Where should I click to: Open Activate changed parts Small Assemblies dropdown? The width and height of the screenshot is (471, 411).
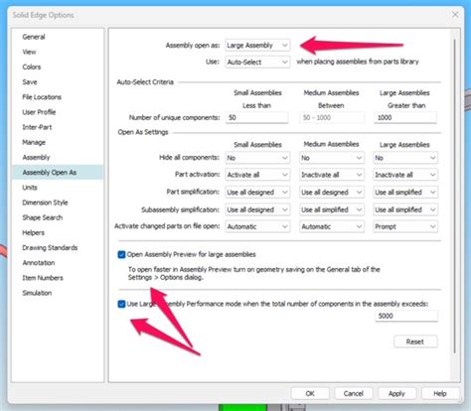click(x=257, y=226)
